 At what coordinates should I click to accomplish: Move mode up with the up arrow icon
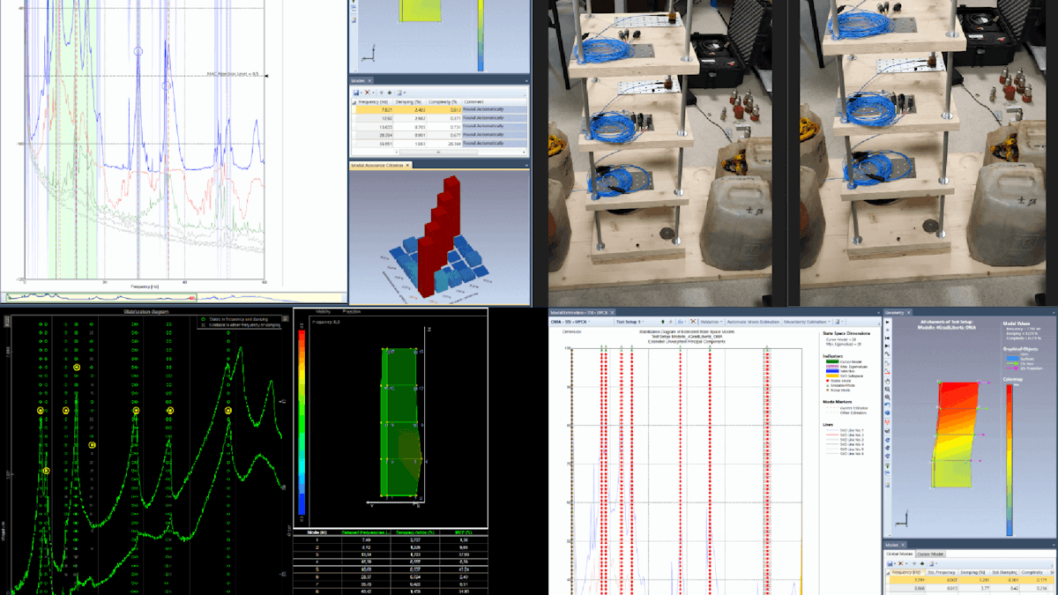click(381, 93)
